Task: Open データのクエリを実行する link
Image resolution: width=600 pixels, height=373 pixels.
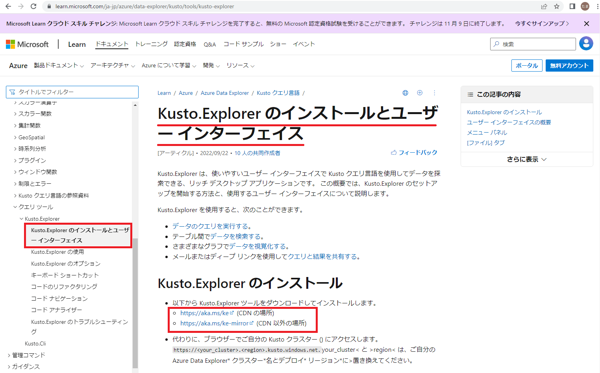Action: pyautogui.click(x=210, y=226)
